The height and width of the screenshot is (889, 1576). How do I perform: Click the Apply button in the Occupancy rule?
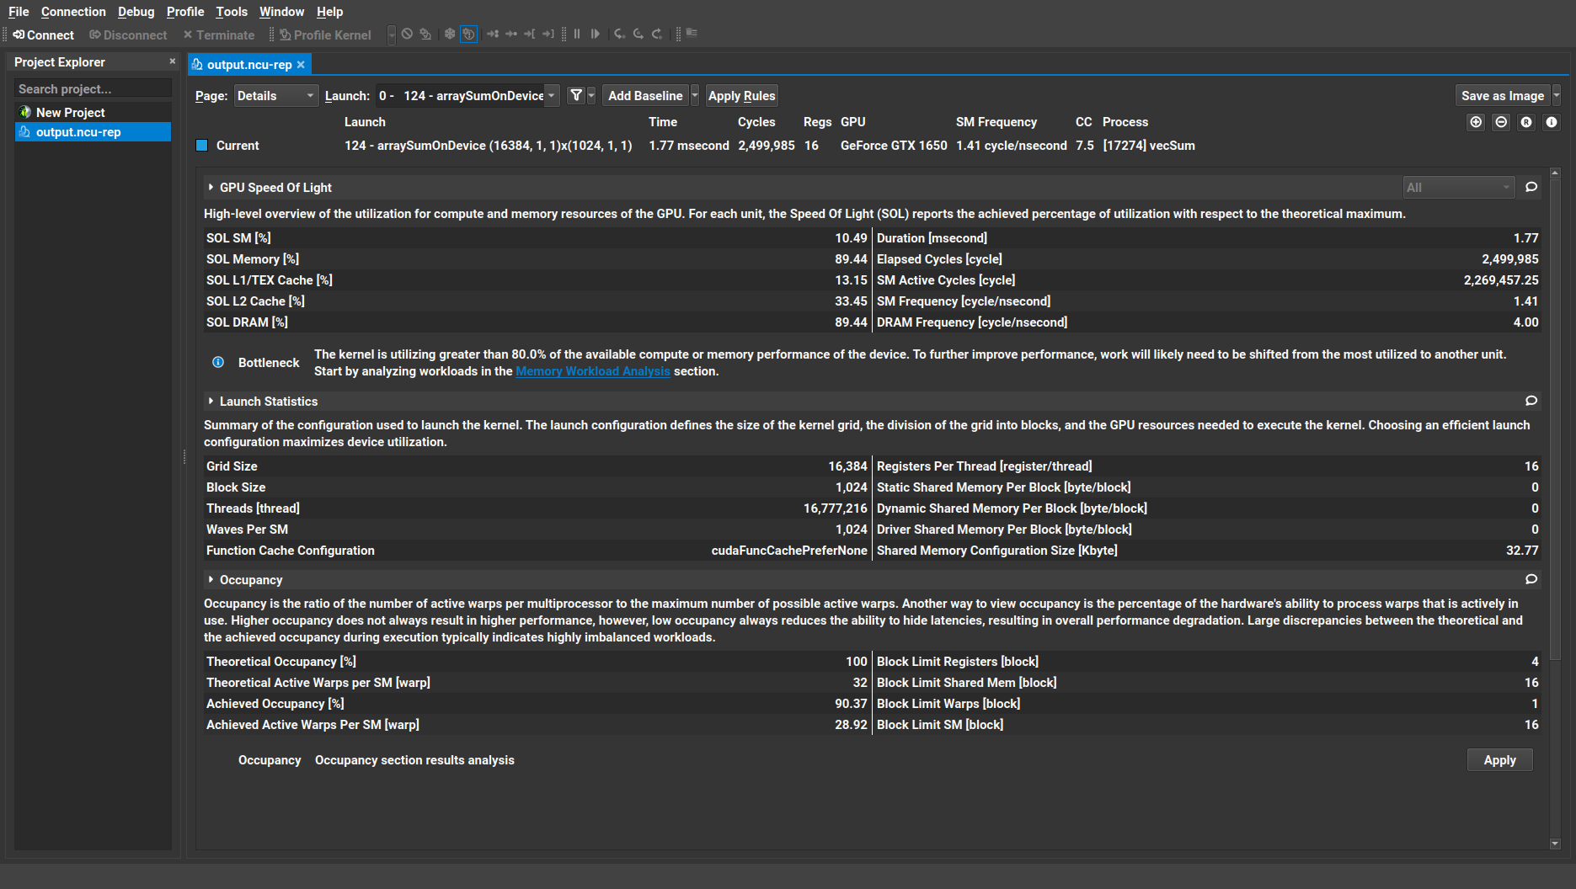coord(1499,760)
